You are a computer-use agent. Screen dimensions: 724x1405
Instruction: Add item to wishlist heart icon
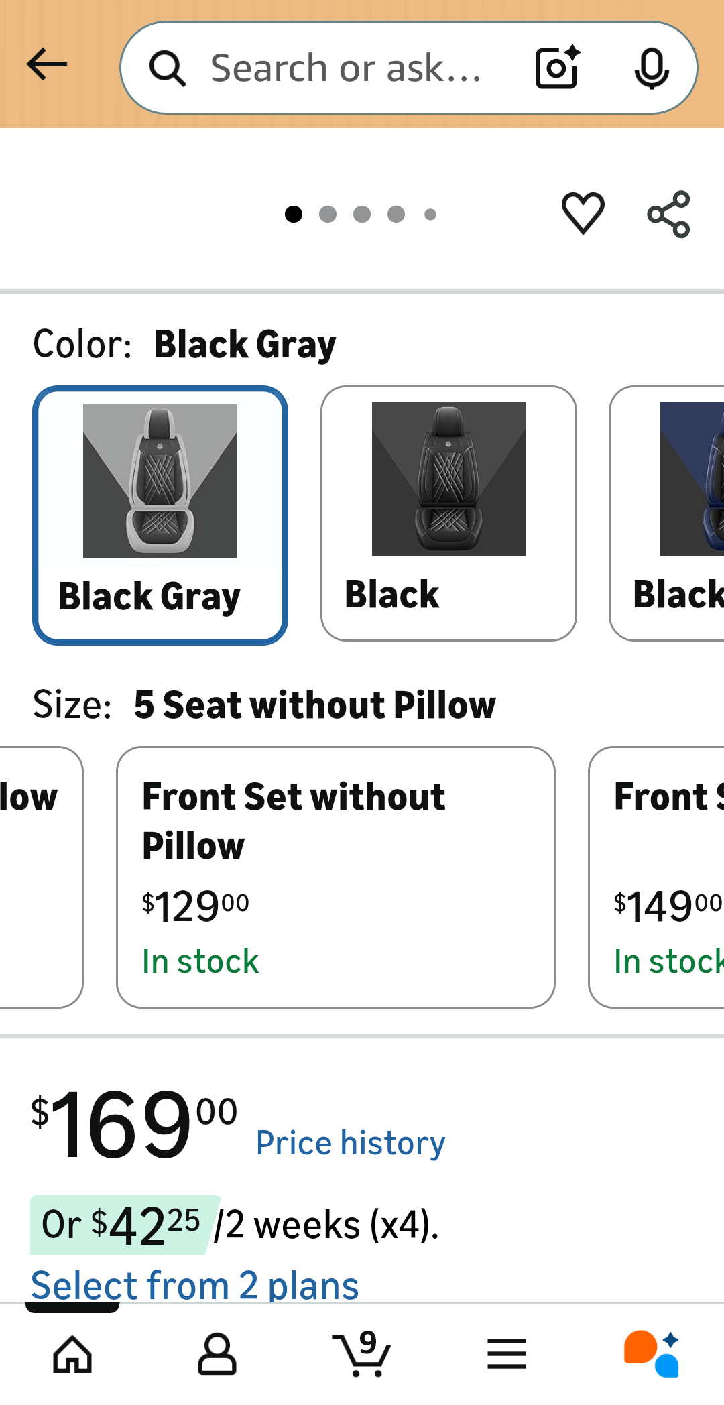point(583,213)
